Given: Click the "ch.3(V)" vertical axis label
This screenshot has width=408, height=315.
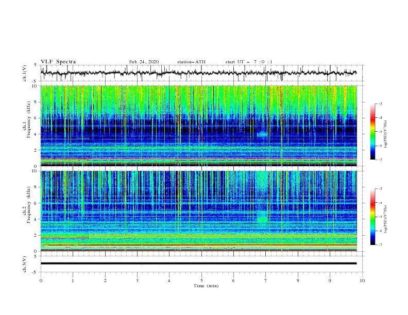Looking at the screenshot, I should (25, 264).
